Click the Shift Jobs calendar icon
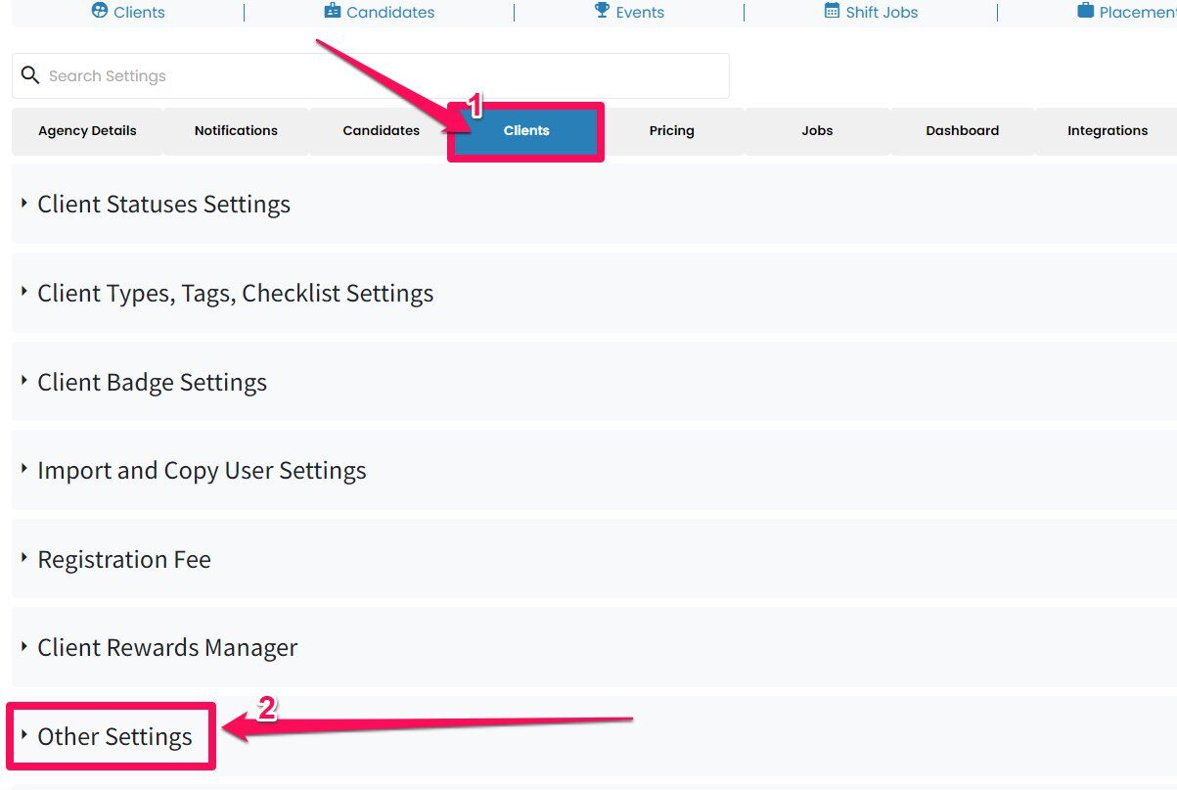This screenshot has width=1177, height=790. click(832, 11)
